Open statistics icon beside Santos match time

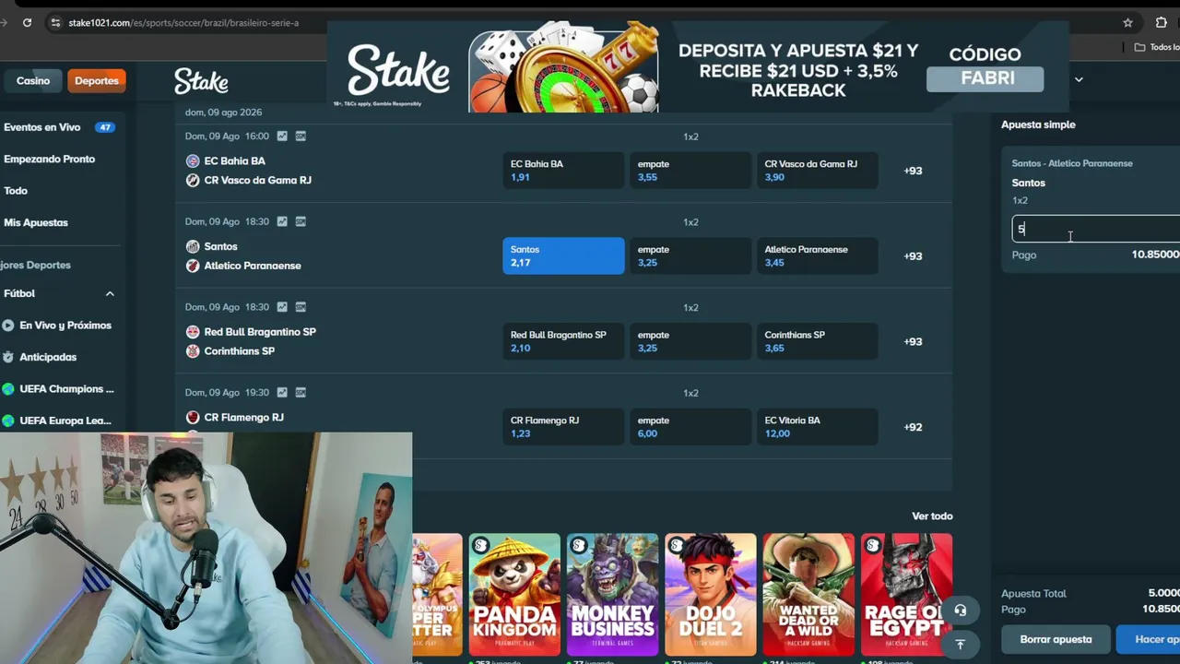click(x=282, y=221)
